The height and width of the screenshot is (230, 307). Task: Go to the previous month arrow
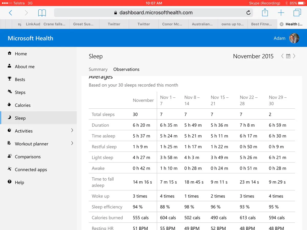point(282,56)
